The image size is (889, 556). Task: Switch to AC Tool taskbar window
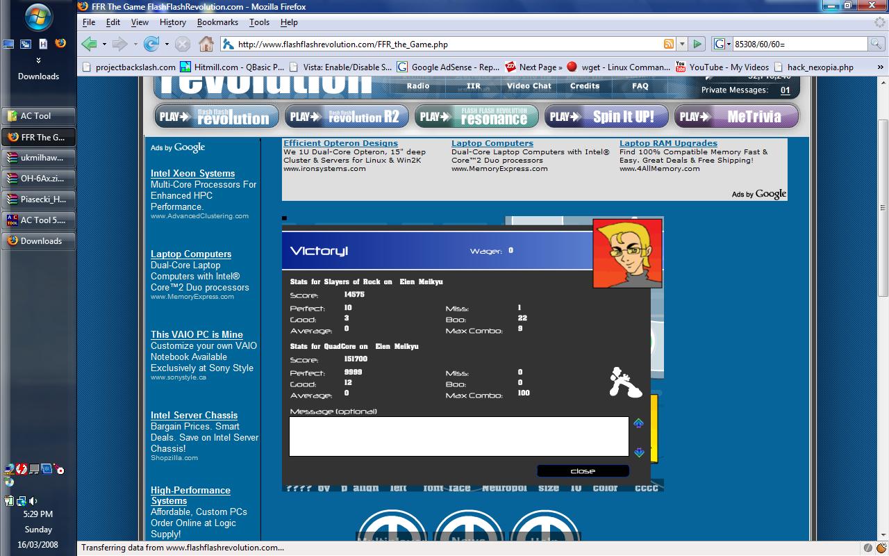38,116
